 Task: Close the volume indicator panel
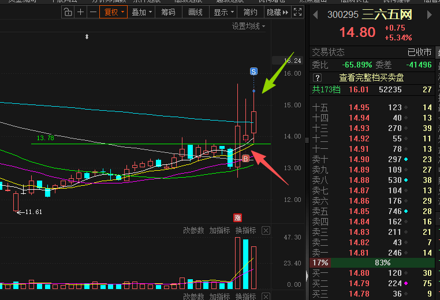[x=266, y=230]
